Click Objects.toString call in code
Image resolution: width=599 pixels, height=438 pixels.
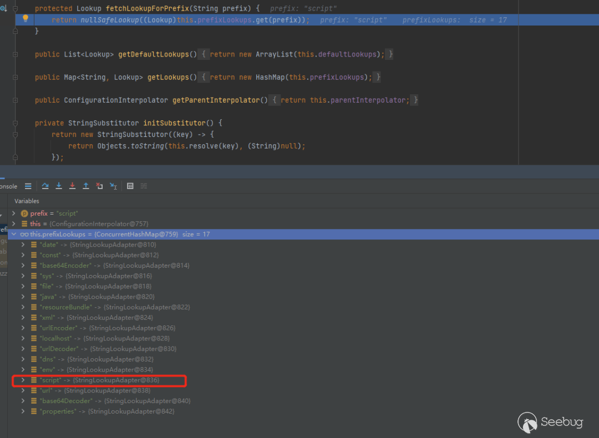(131, 146)
